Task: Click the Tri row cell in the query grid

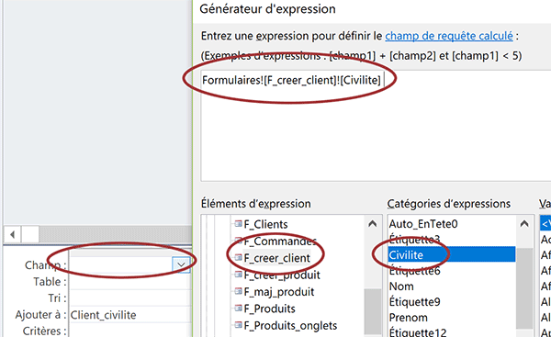Action: click(x=130, y=298)
